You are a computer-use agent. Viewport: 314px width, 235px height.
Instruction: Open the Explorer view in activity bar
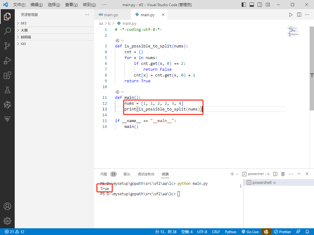click(7, 17)
